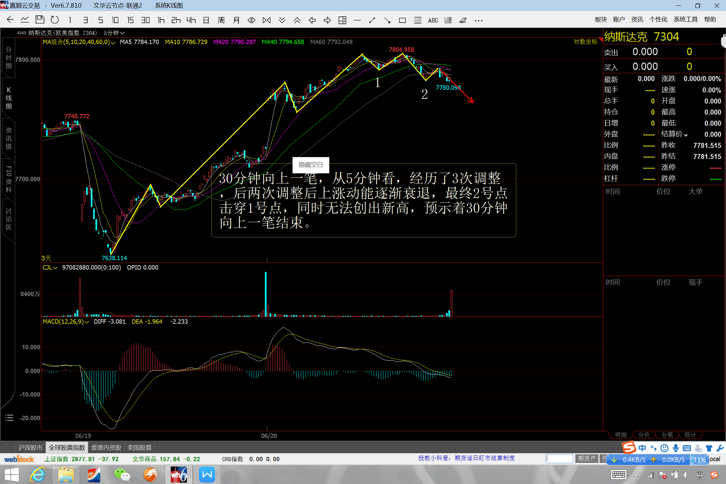The height and width of the screenshot is (484, 726).
Task: Open the 个性化 menu
Action: [658, 19]
